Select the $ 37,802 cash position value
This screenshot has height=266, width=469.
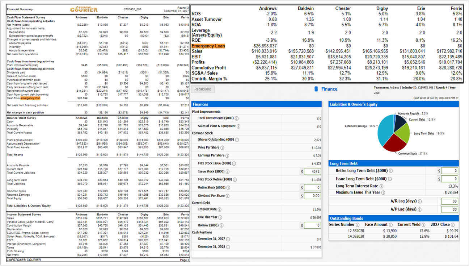coord(315,247)
